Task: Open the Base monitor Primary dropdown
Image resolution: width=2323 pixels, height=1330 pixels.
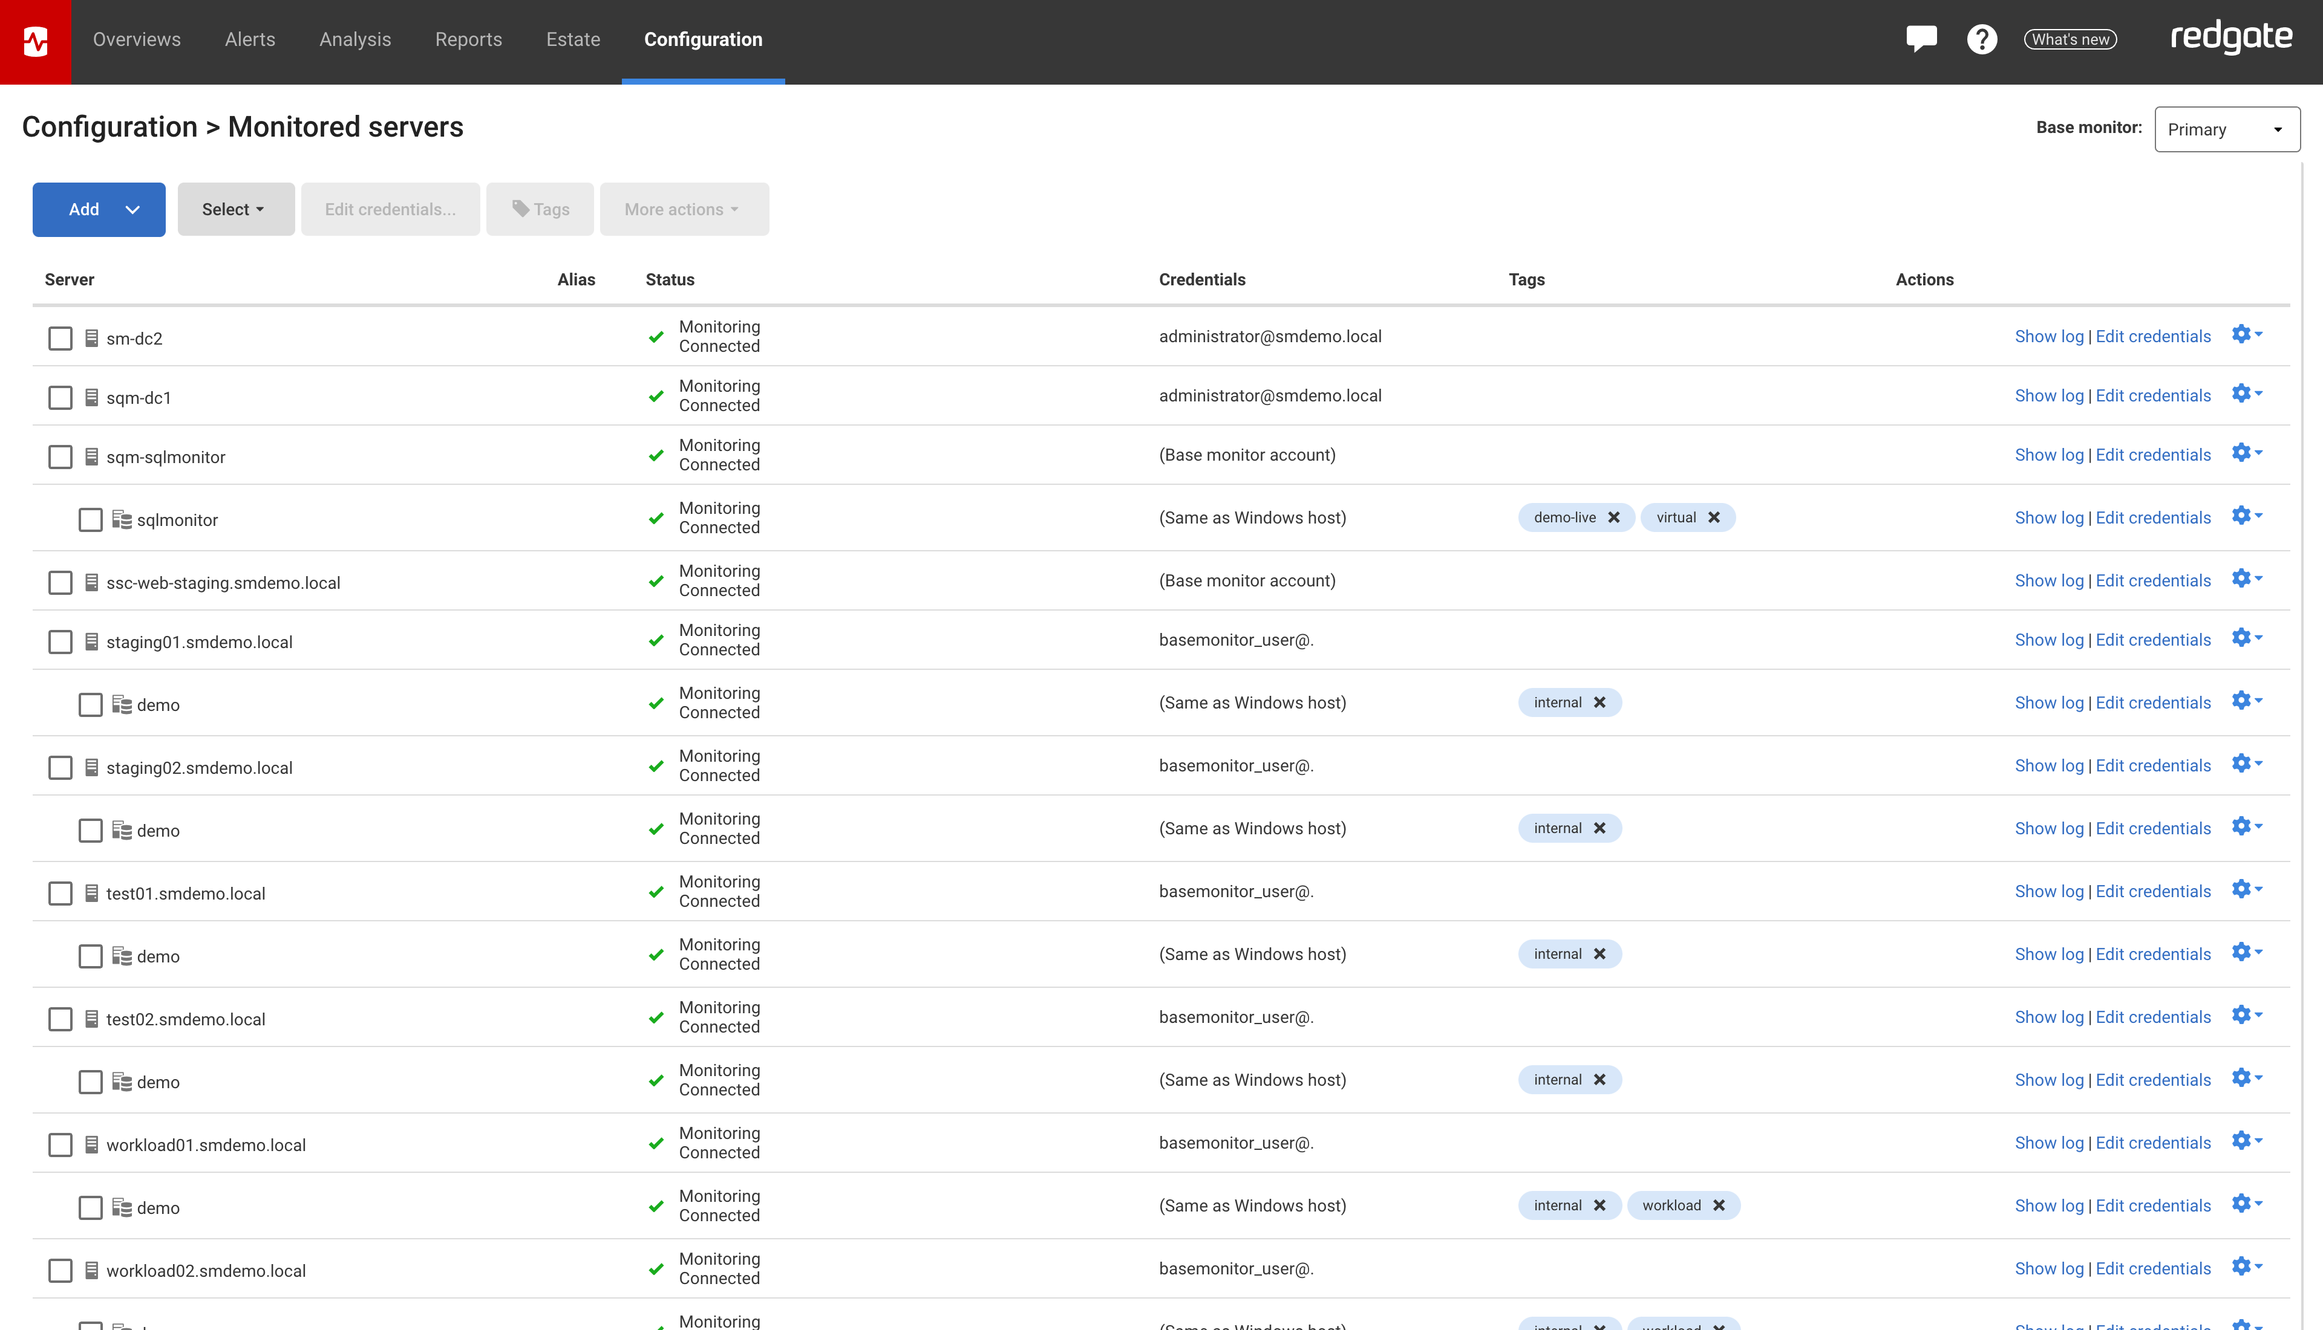Action: tap(2226, 130)
